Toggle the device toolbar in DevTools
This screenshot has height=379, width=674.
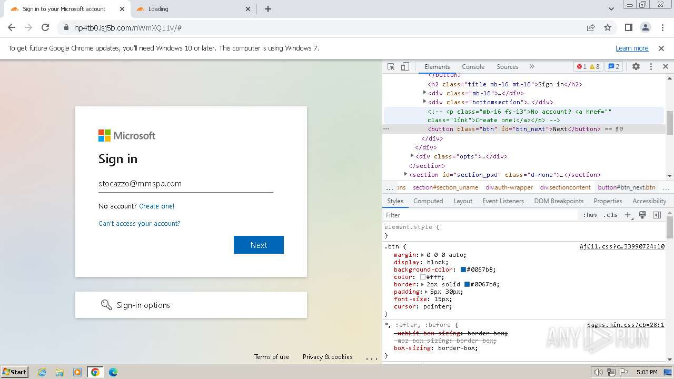tap(405, 66)
